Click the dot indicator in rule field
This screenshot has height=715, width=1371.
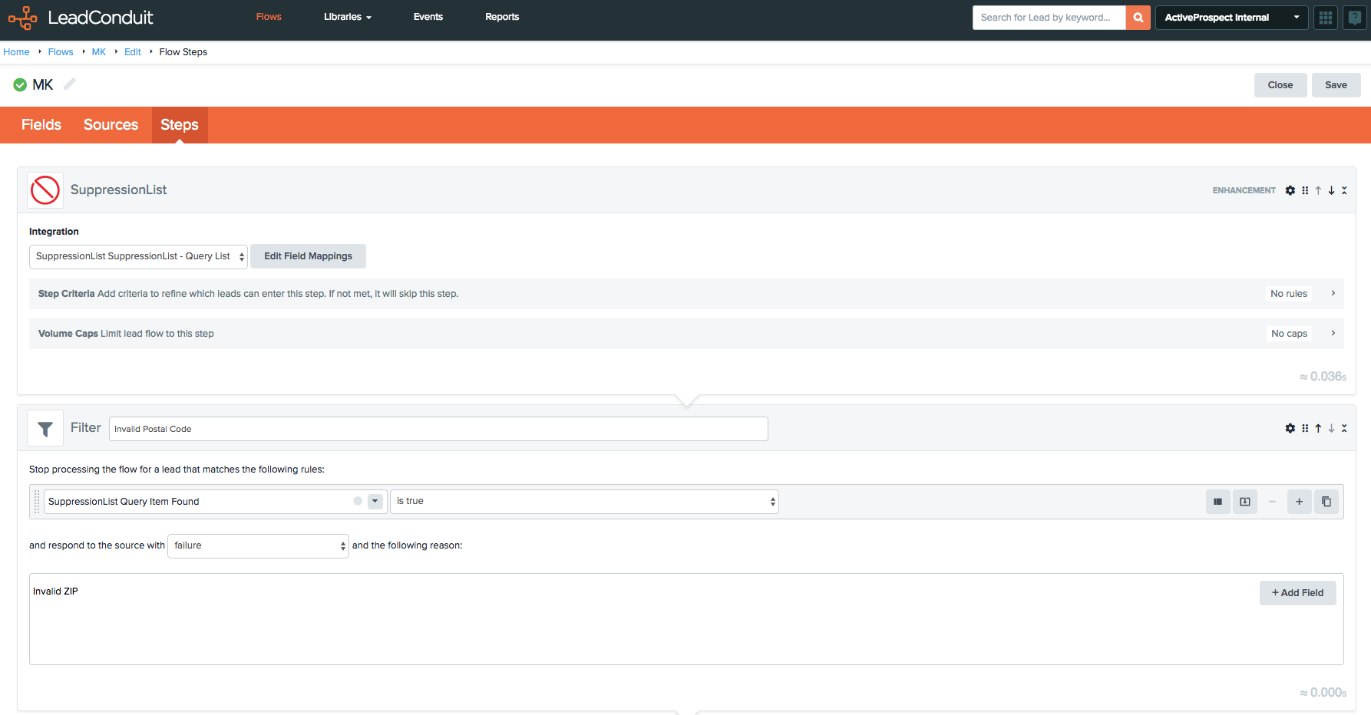pyautogui.click(x=358, y=501)
